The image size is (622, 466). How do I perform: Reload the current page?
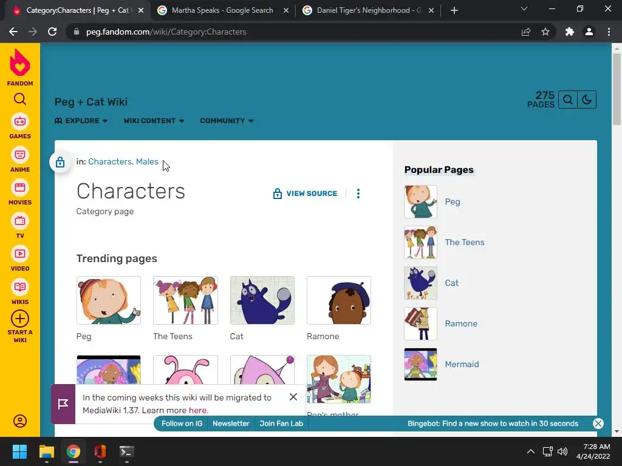52,32
